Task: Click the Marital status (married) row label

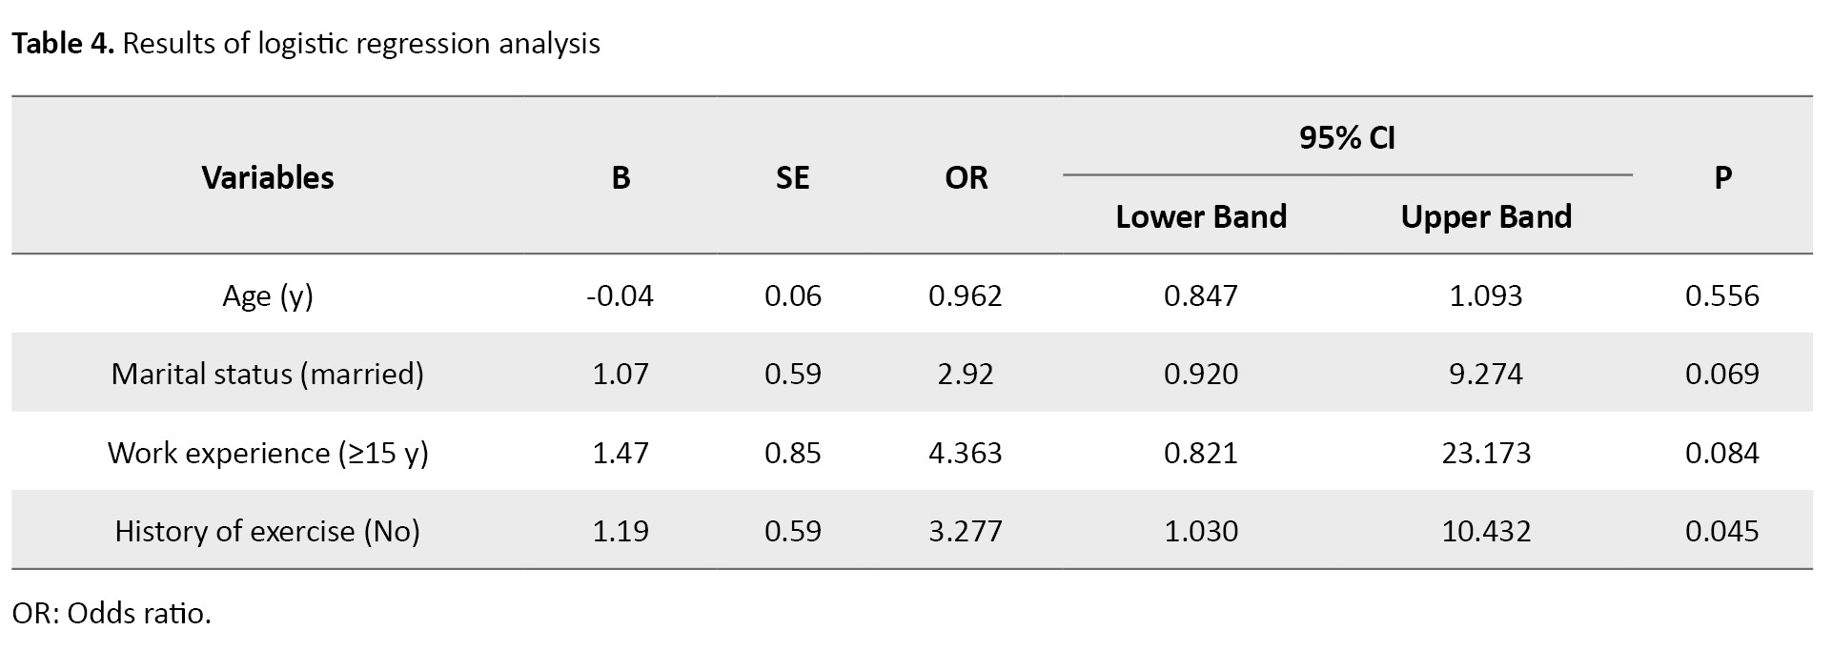Action: 268,374
